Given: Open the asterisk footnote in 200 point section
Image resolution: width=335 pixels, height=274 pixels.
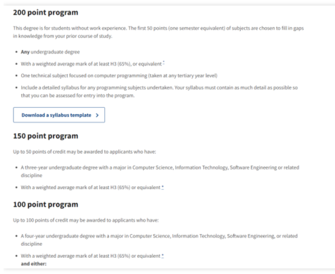Looking at the screenshot, I should (x=163, y=63).
